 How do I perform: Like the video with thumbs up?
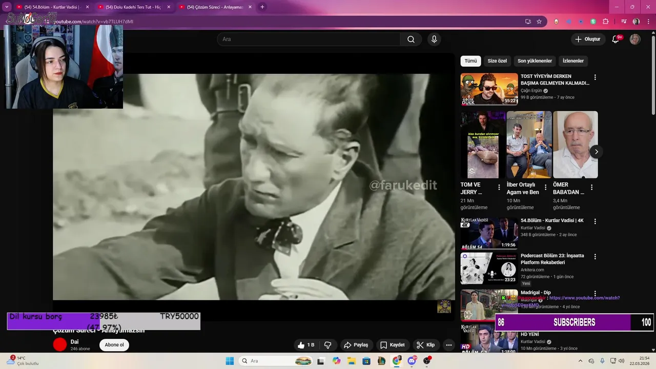(306, 345)
